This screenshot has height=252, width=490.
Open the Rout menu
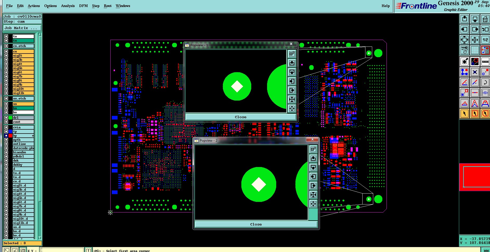(x=108, y=6)
